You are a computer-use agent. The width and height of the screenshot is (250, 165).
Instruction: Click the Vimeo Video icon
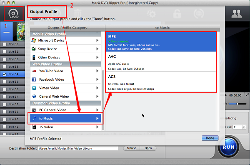34,88
